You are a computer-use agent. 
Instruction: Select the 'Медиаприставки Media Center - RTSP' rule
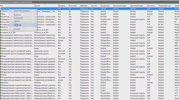(x=17, y=98)
